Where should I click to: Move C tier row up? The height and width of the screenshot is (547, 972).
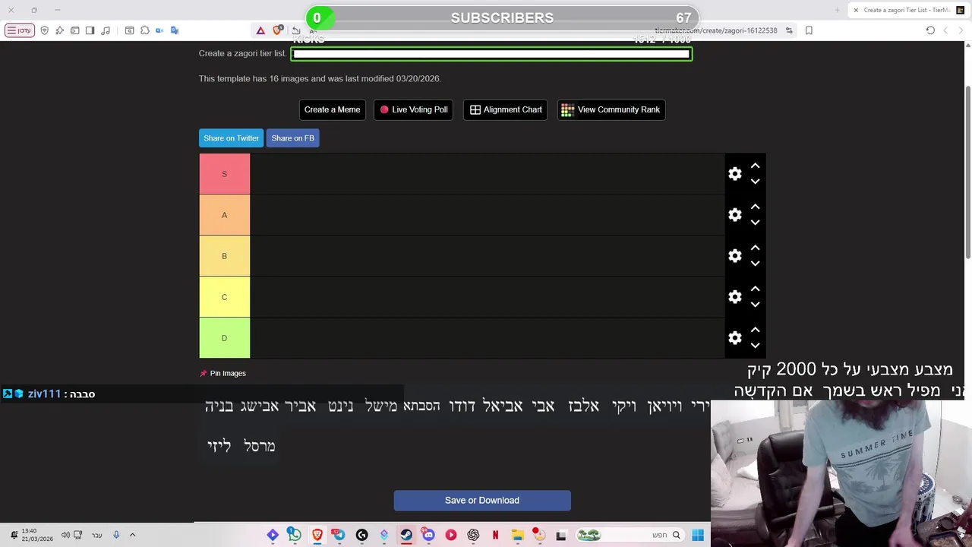click(x=755, y=289)
